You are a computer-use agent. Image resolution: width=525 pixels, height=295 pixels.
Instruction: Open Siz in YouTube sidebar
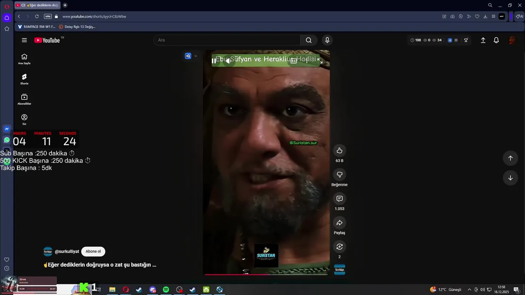click(x=24, y=119)
